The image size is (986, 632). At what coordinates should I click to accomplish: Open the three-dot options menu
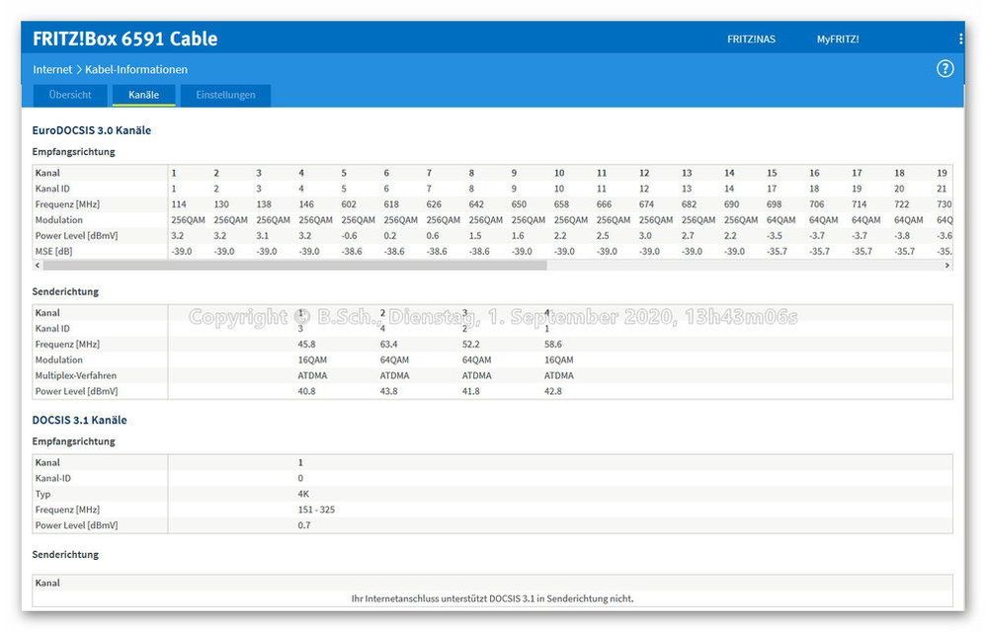pos(960,39)
